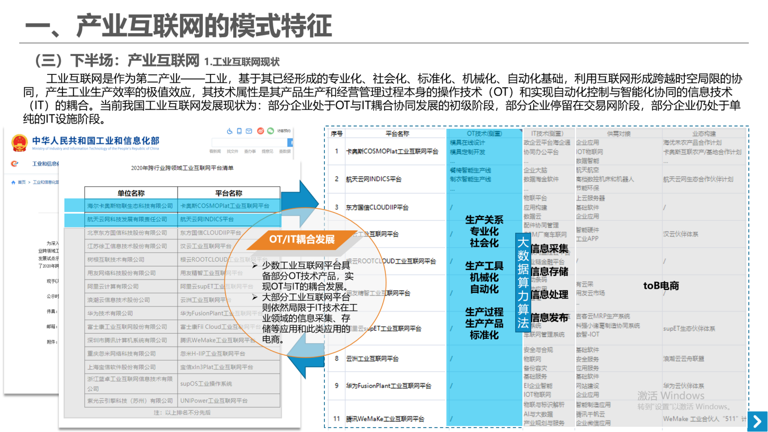This screenshot has width=768, height=432.
Task: Open the mobile phone version icon
Action: point(239,131)
